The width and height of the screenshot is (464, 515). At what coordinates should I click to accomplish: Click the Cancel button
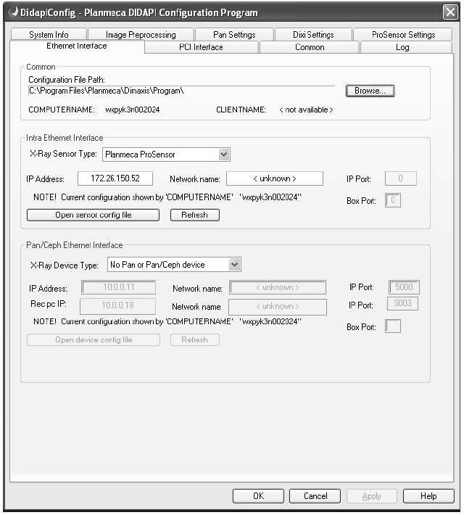[315, 496]
